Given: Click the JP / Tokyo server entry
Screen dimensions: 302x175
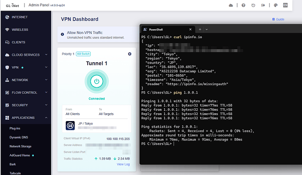Looking at the screenshot, I should pos(97,126).
